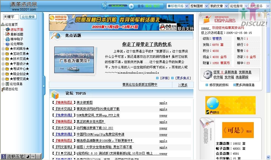Open the 发件箱 outbox link

229,77
